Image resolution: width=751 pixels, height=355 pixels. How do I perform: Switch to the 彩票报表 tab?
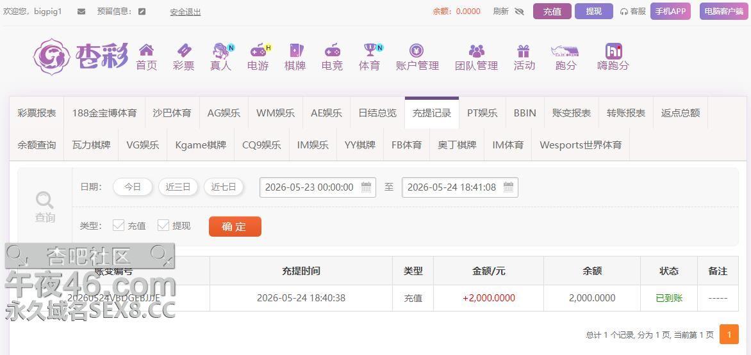click(37, 113)
